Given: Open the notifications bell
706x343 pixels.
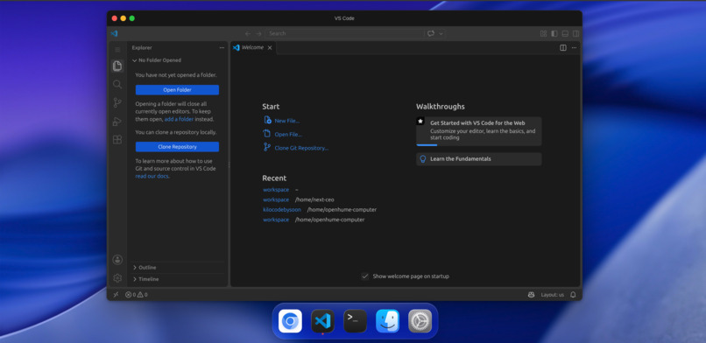Looking at the screenshot, I should 573,295.
